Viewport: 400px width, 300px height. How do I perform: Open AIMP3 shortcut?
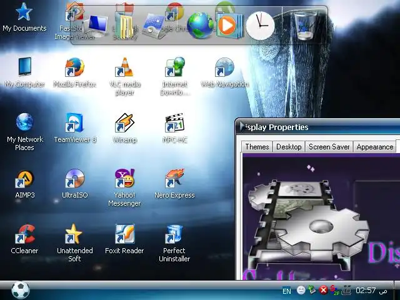coord(24,184)
